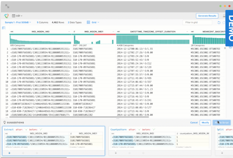
Task: Select third radio dot under Extract card
Action: 36,153
